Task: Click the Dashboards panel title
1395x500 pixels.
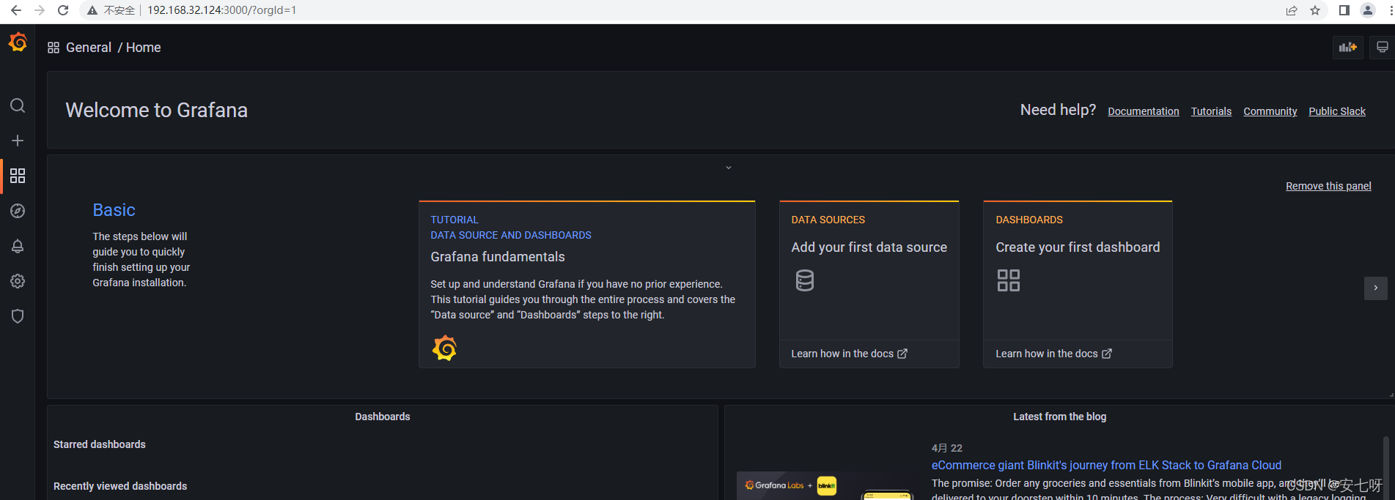Action: click(383, 417)
